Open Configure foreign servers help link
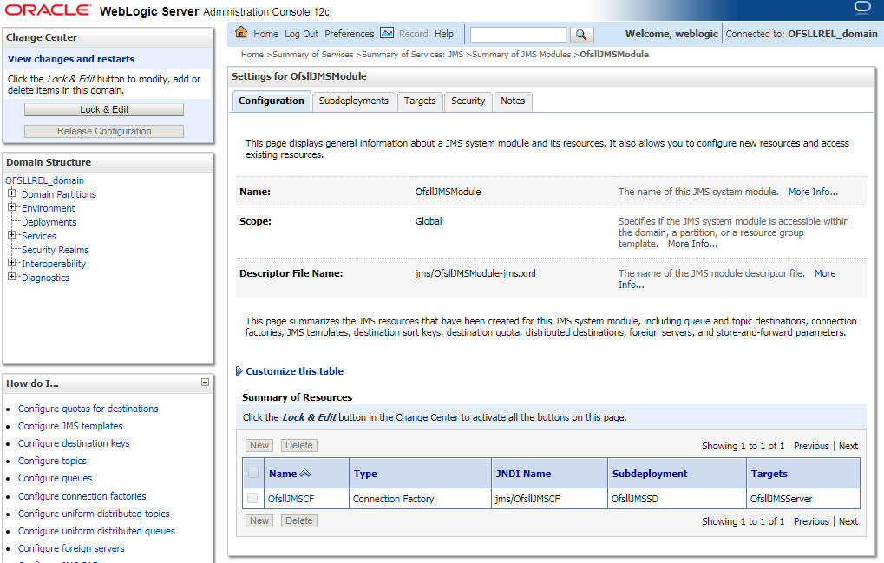The height and width of the screenshot is (563, 884). [x=71, y=547]
